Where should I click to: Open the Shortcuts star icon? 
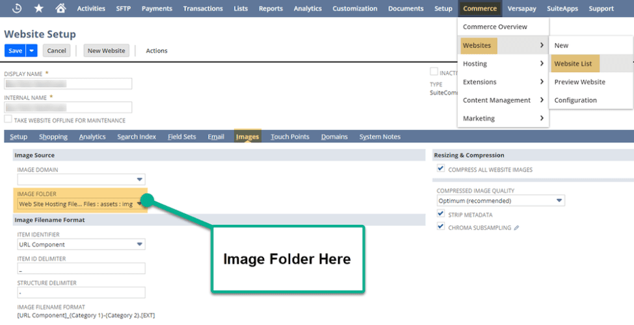coord(39,8)
